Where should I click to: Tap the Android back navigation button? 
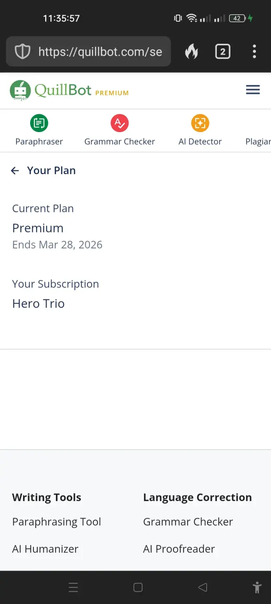[x=203, y=587]
